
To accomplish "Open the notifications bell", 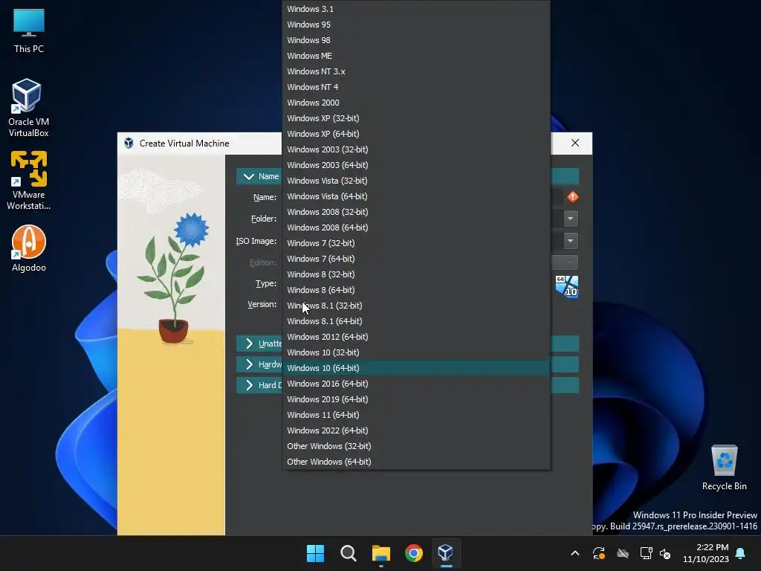I will (x=741, y=553).
